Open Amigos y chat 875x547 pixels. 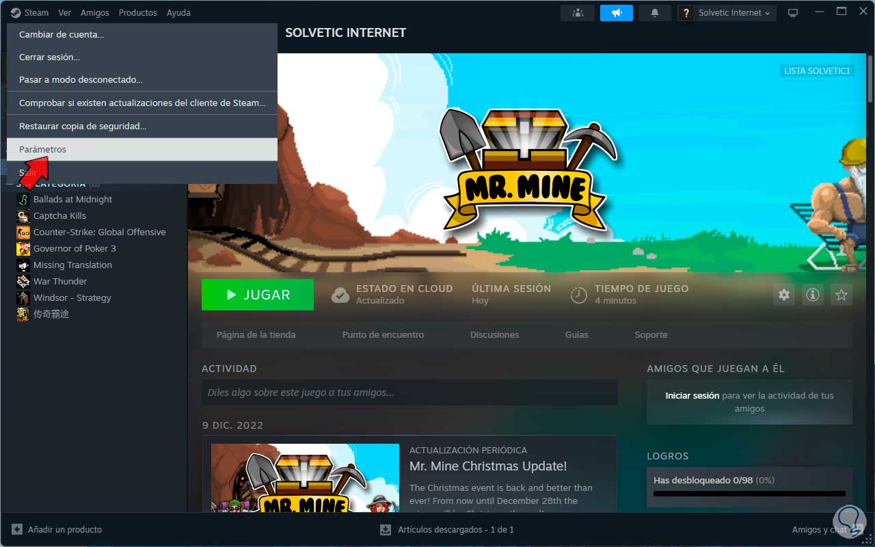(x=819, y=529)
